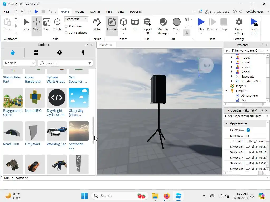Open Import 3D file dialog

coord(147,26)
